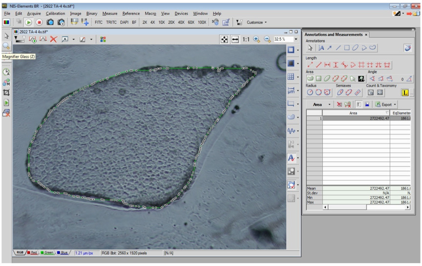This screenshot has height=266, width=422.
Task: Switch to the 10X objective
Action: click(x=161, y=22)
